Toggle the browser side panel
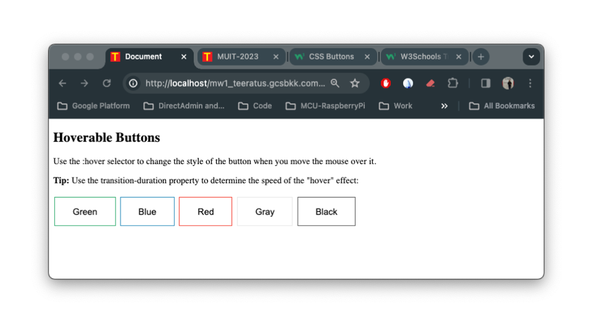 coord(486,83)
